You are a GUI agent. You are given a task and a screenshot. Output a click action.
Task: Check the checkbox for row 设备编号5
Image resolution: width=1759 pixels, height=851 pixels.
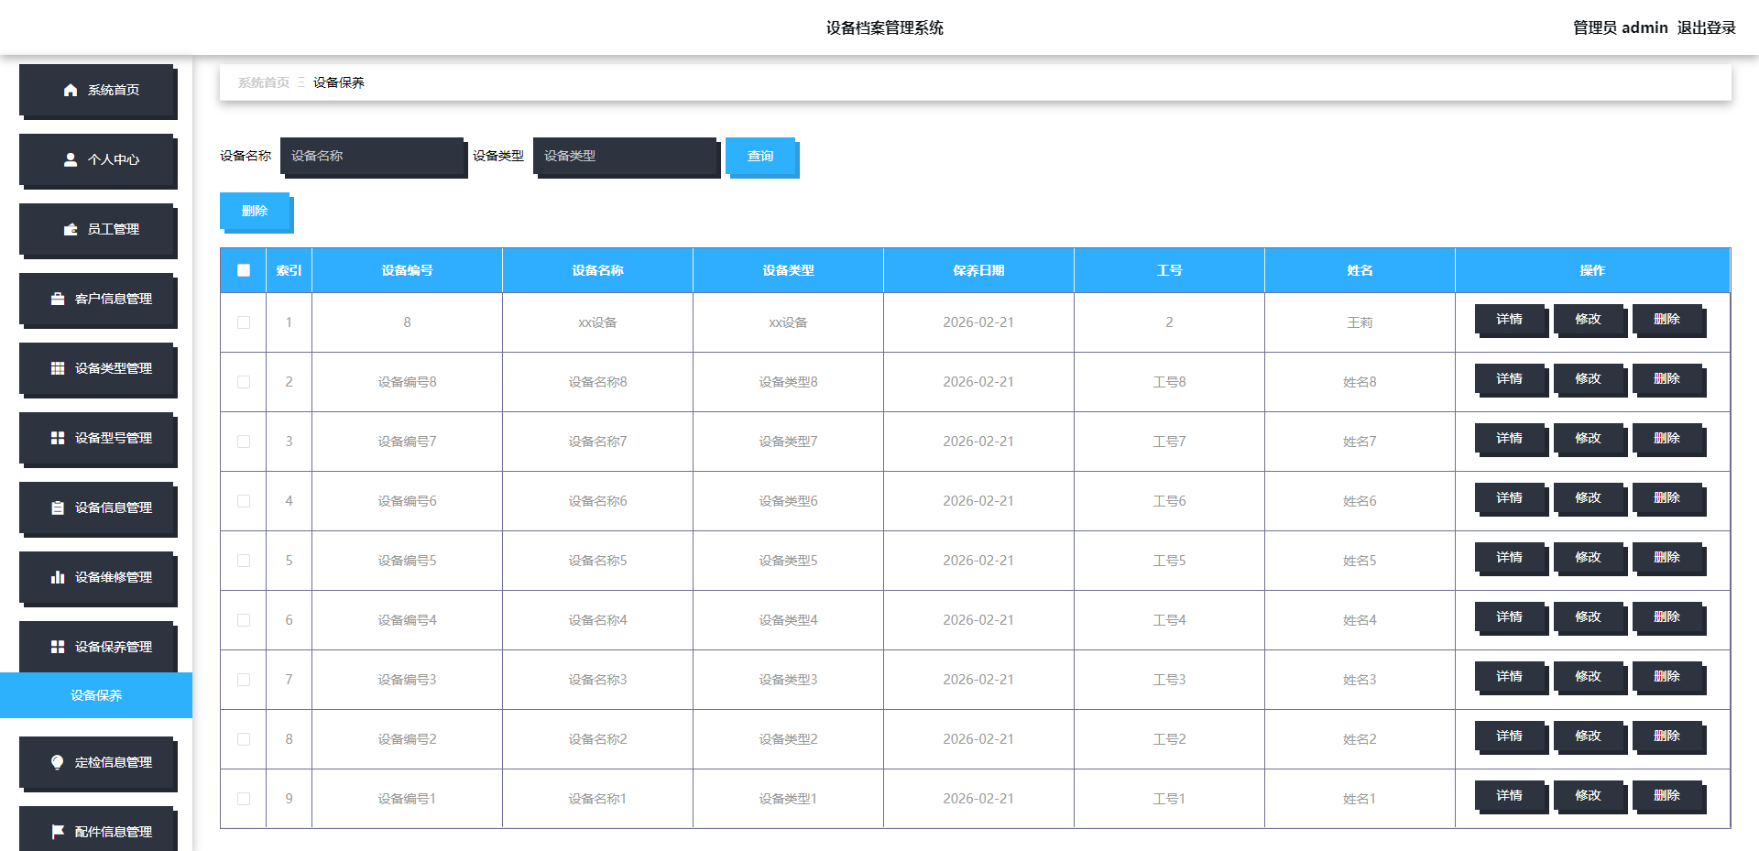point(244,561)
